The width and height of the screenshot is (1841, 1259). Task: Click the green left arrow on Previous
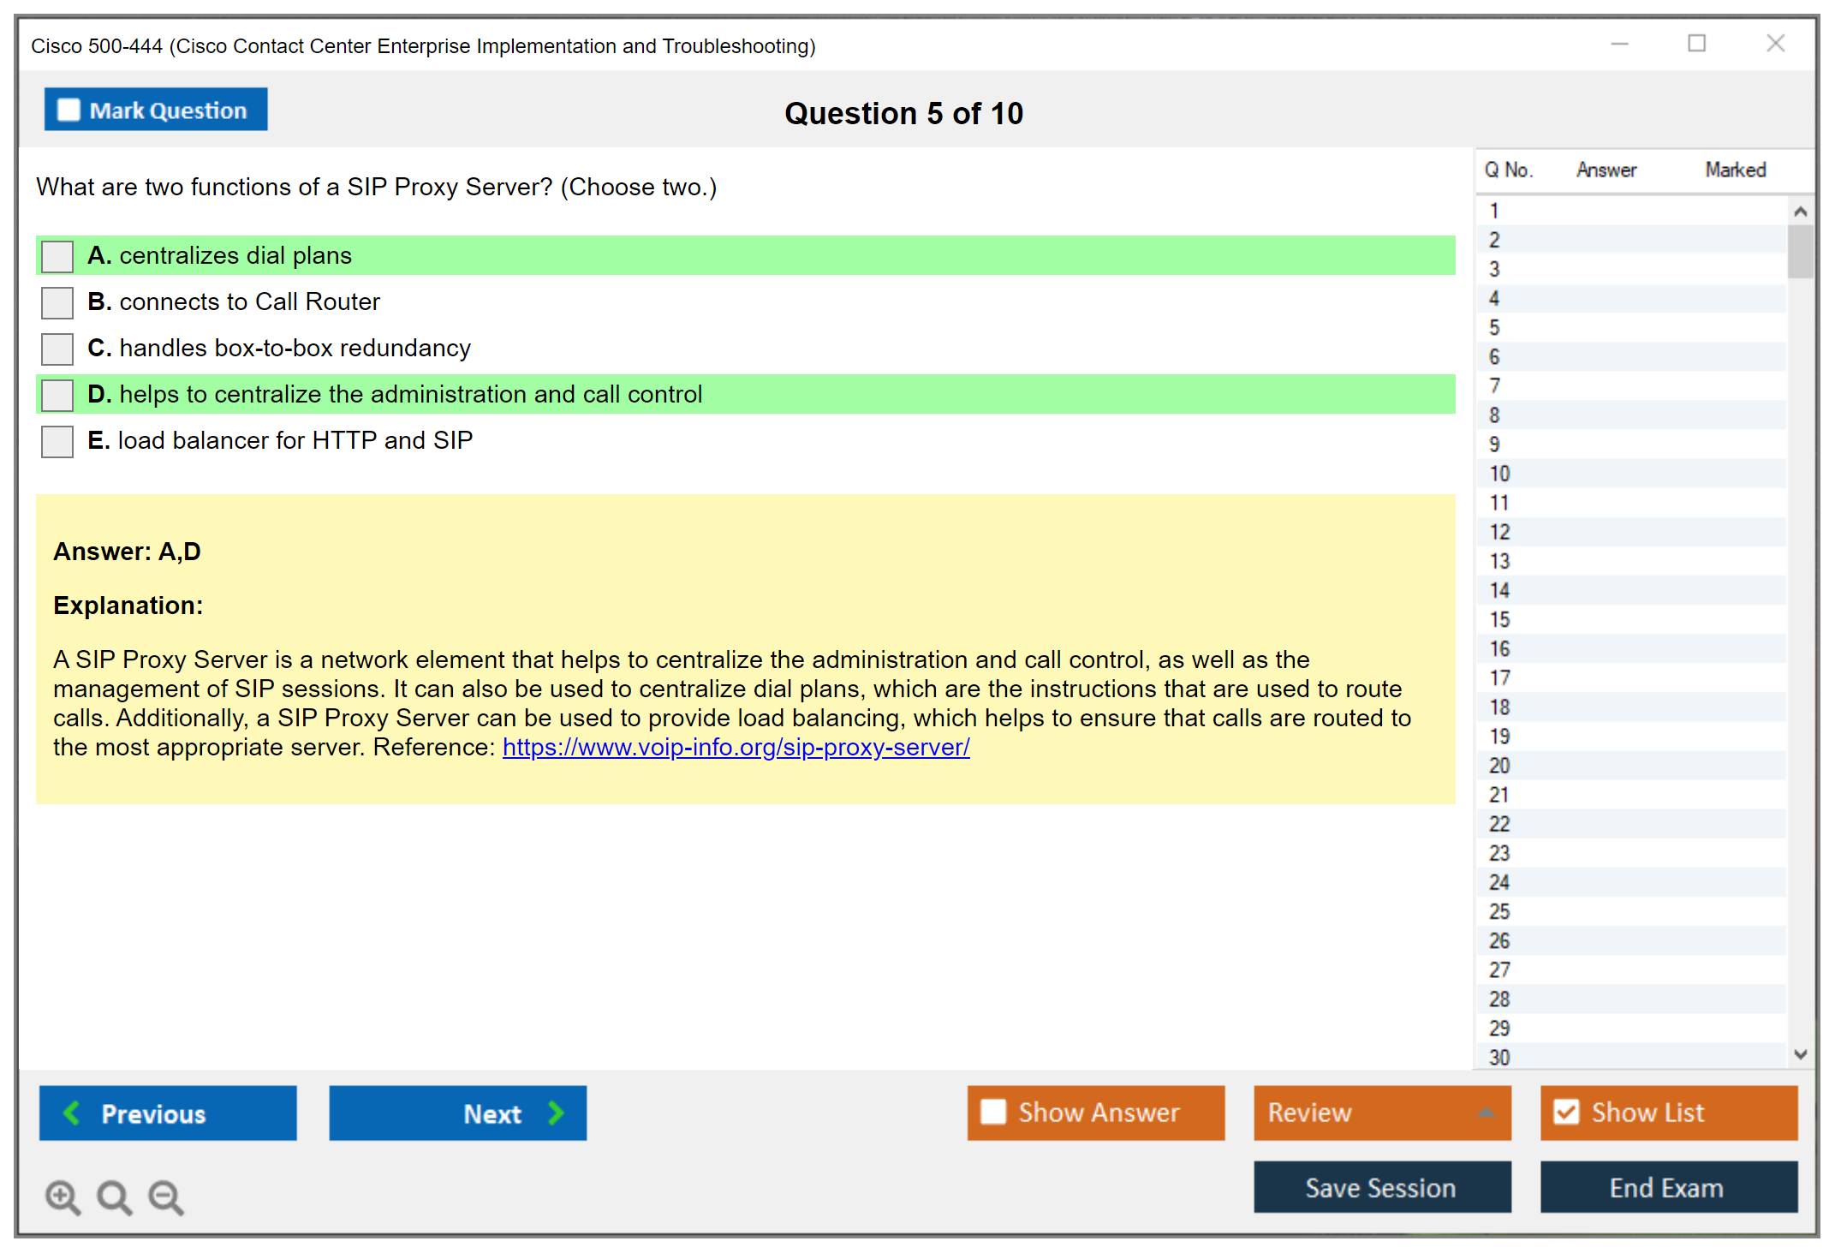[x=72, y=1113]
